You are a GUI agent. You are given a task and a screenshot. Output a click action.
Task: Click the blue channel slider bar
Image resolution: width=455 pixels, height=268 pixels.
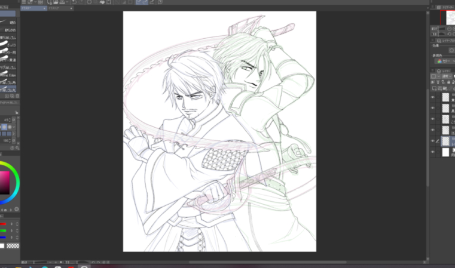[x=3, y=238]
